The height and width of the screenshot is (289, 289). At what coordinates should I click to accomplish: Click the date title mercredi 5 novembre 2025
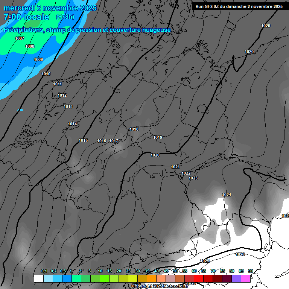pos(50,8)
